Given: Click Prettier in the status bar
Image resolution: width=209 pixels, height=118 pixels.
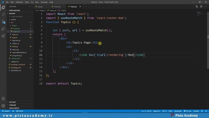Looking at the screenshot, I should tap(196, 111).
